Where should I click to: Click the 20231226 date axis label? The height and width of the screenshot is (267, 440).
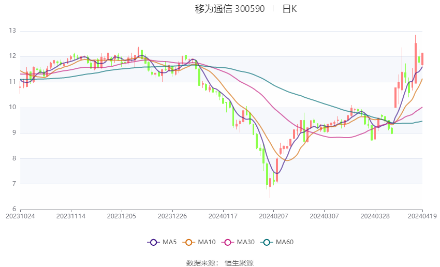172,216
